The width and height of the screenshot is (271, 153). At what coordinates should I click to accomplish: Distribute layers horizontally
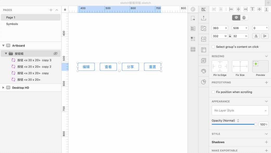214,9
